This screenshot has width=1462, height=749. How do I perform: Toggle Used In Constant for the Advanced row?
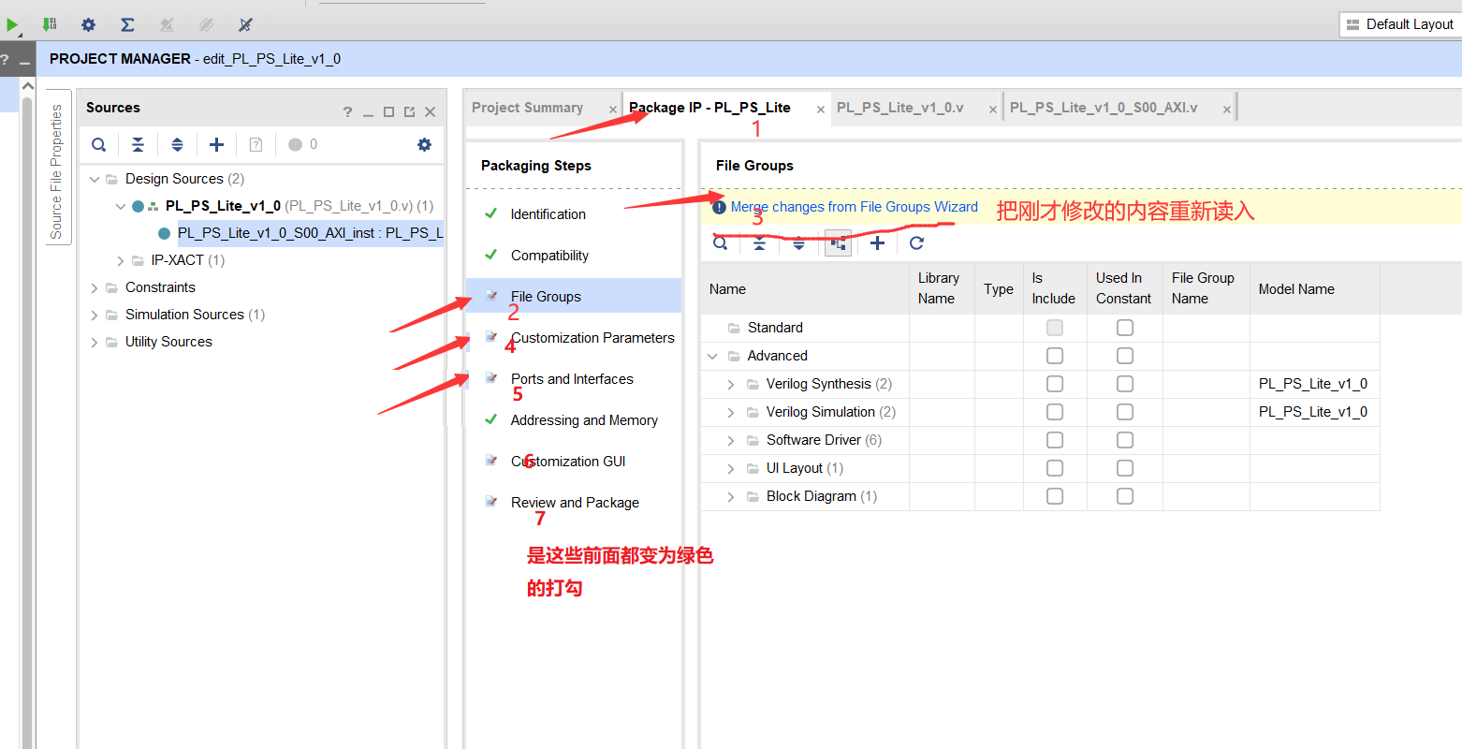point(1125,356)
